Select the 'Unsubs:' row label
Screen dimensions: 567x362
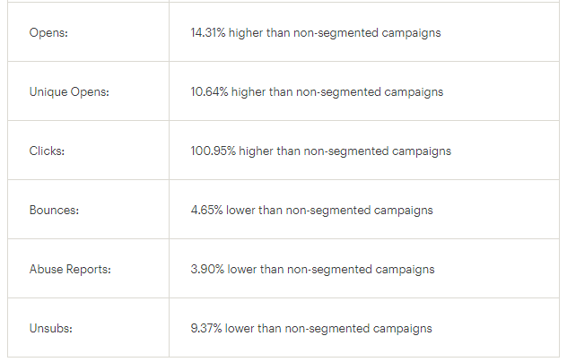click(51, 328)
